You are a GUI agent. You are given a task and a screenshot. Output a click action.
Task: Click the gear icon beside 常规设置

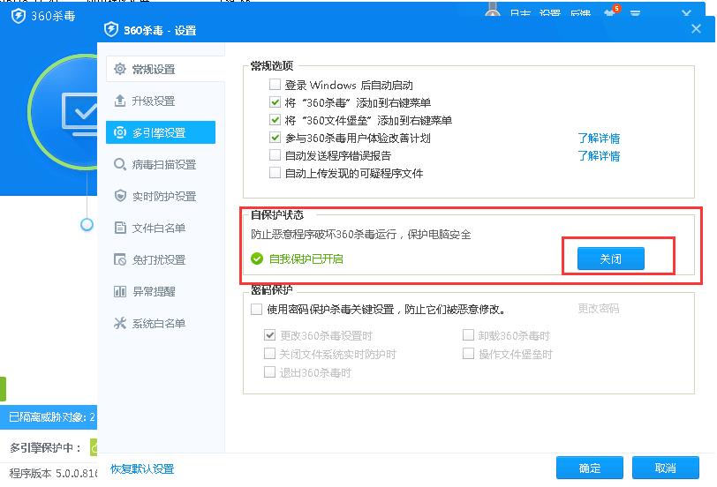(x=120, y=69)
